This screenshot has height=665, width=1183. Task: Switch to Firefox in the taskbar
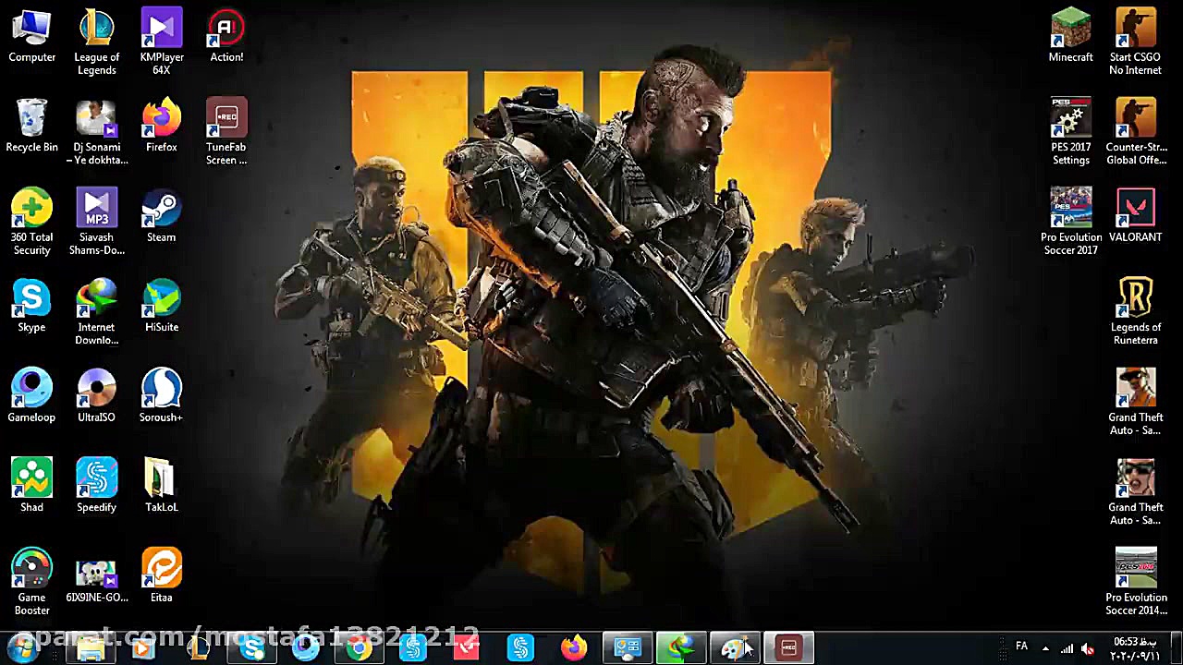point(574,648)
